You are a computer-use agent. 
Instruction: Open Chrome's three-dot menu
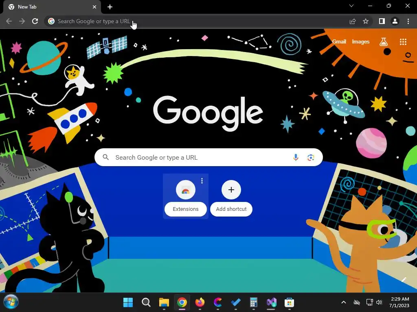[408, 21]
